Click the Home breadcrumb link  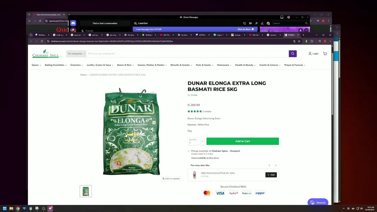coord(83,75)
